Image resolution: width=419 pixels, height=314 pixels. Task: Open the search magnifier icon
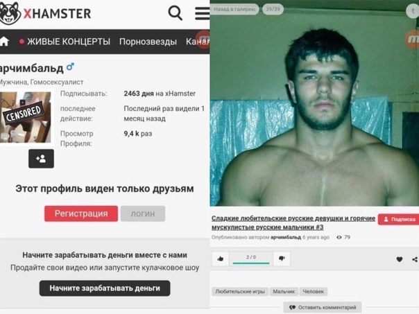(176, 12)
